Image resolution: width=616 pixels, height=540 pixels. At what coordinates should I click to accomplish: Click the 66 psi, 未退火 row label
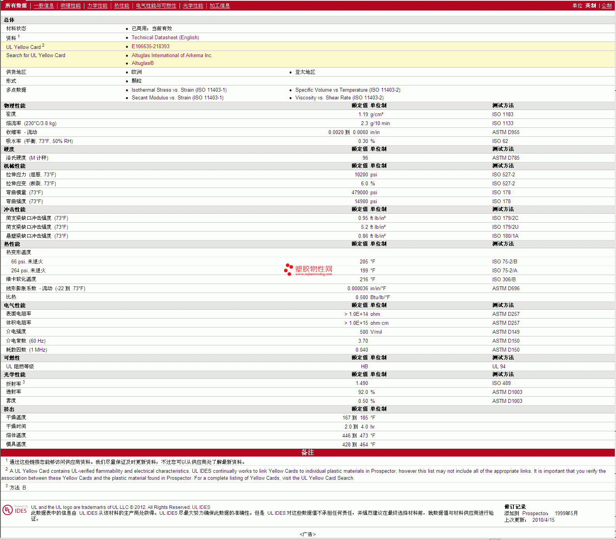coord(27,261)
